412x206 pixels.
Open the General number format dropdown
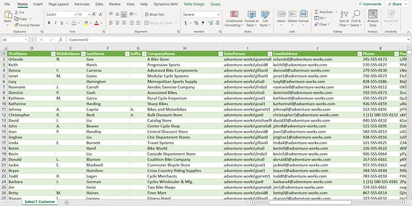[218, 15]
